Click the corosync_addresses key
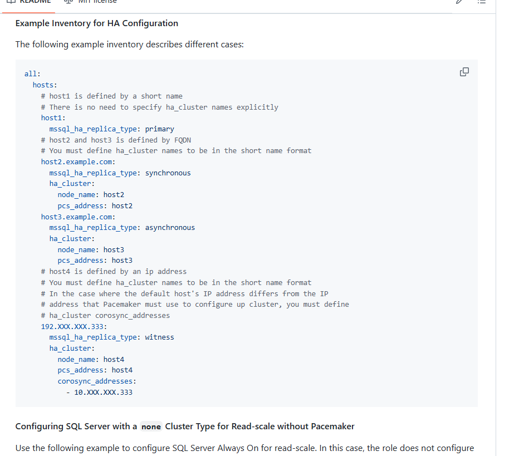Viewport: 519px width, 456px height. click(x=96, y=381)
